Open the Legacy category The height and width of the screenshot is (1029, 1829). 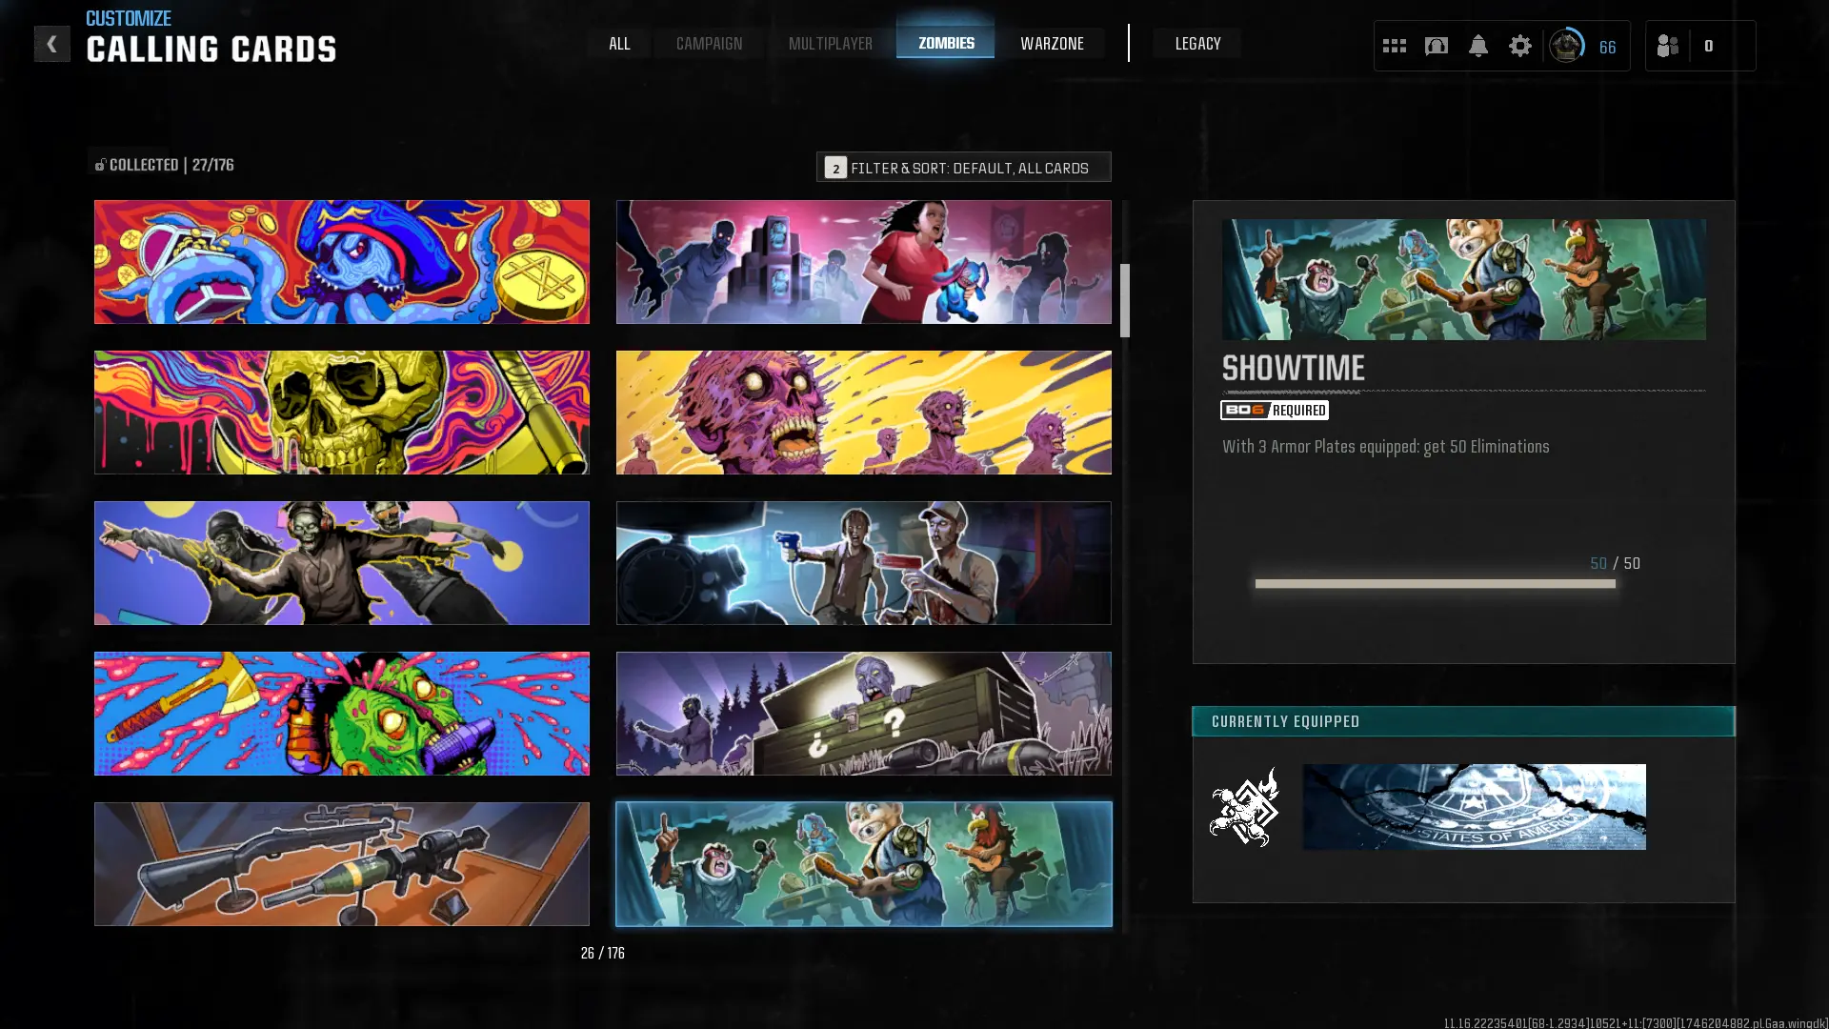pyautogui.click(x=1197, y=44)
